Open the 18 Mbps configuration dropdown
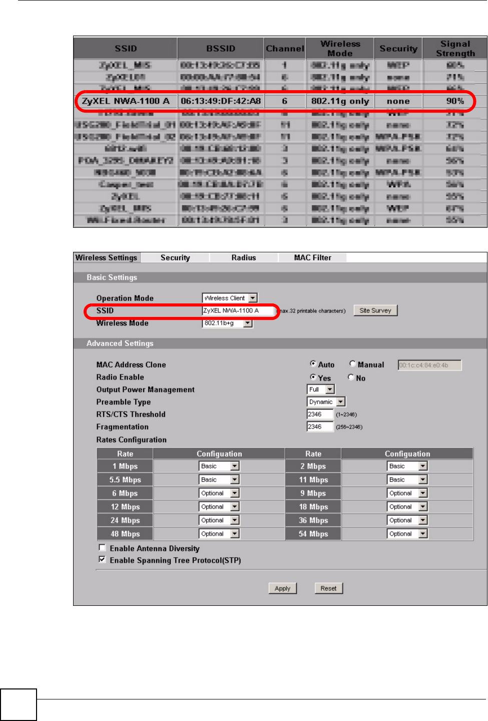The height and width of the screenshot is (721, 488). click(x=407, y=507)
